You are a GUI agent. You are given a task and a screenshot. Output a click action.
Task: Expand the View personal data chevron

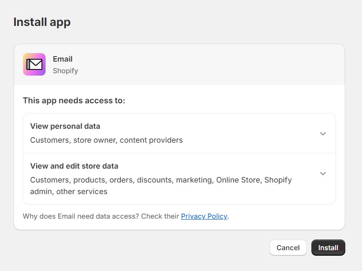point(323,134)
